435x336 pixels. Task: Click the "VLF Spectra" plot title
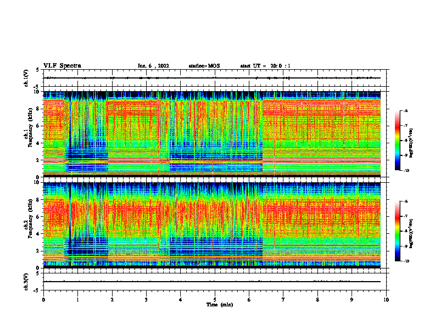[62, 66]
